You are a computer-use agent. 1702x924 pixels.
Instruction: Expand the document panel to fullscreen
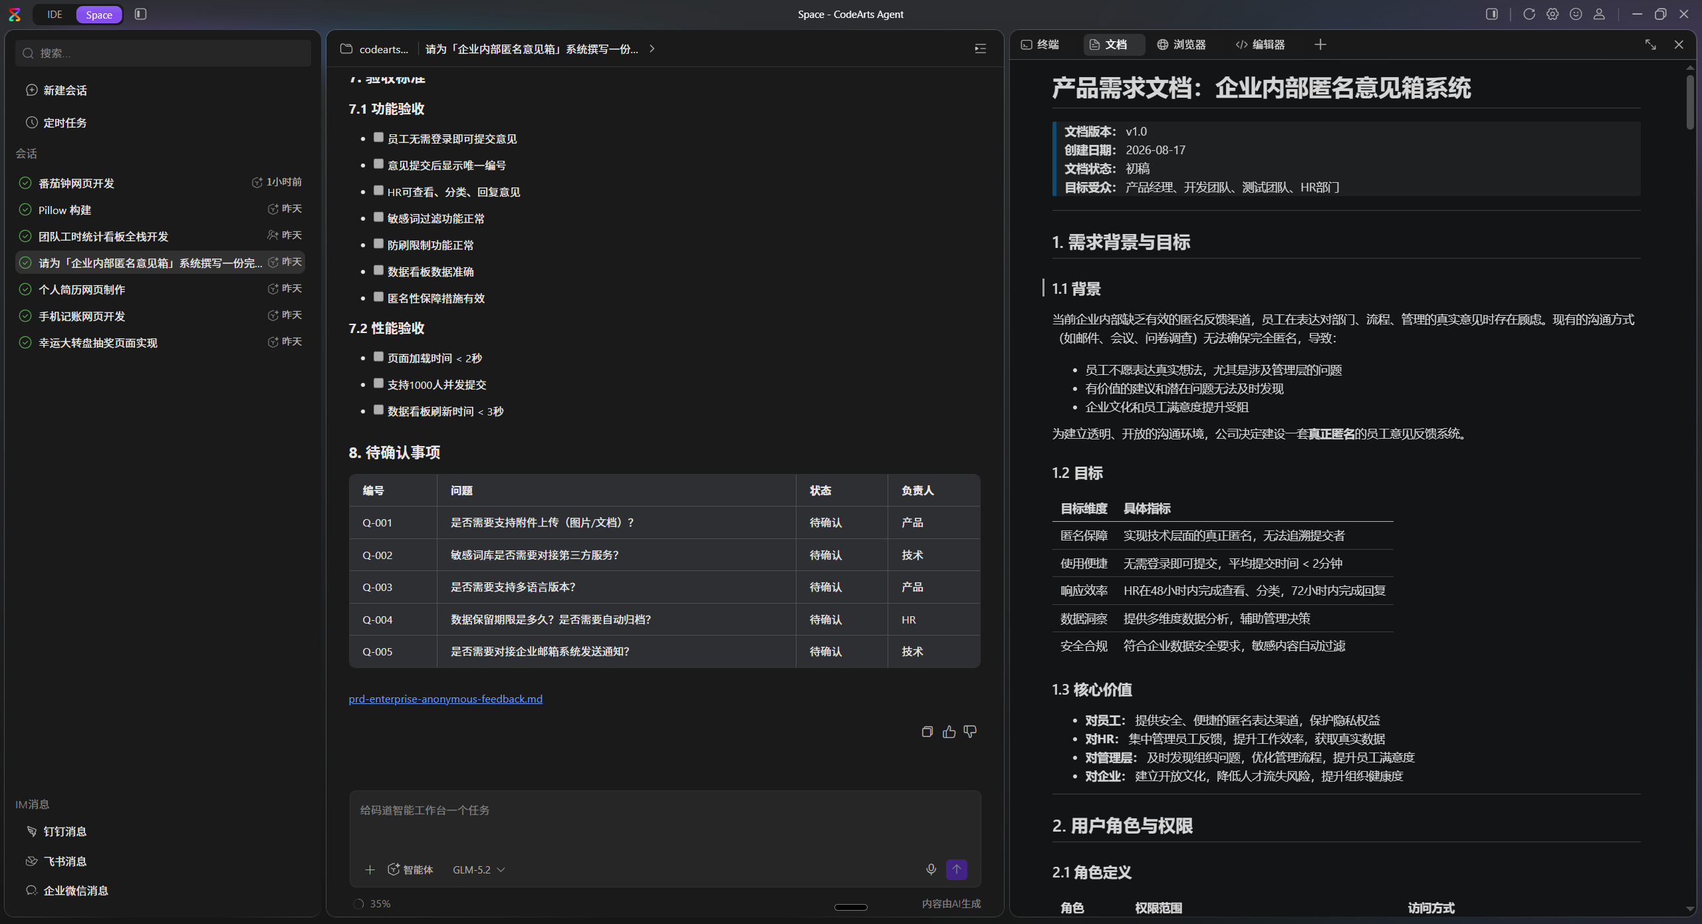point(1651,45)
